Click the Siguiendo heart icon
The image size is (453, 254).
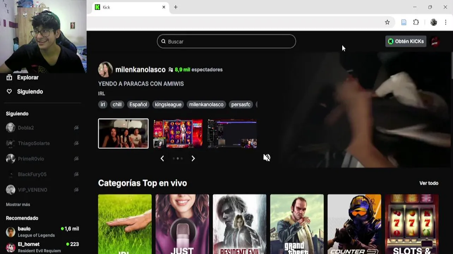click(x=10, y=91)
